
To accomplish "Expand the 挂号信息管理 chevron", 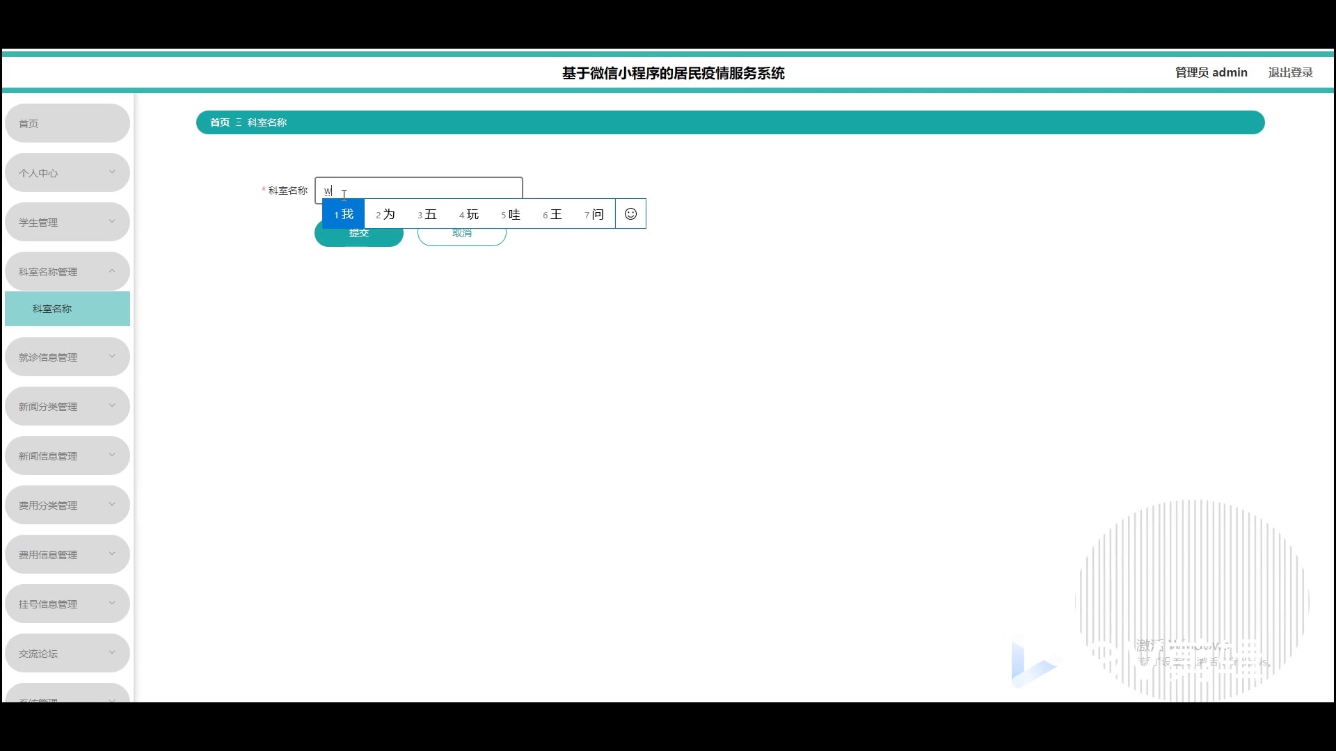I will [112, 603].
